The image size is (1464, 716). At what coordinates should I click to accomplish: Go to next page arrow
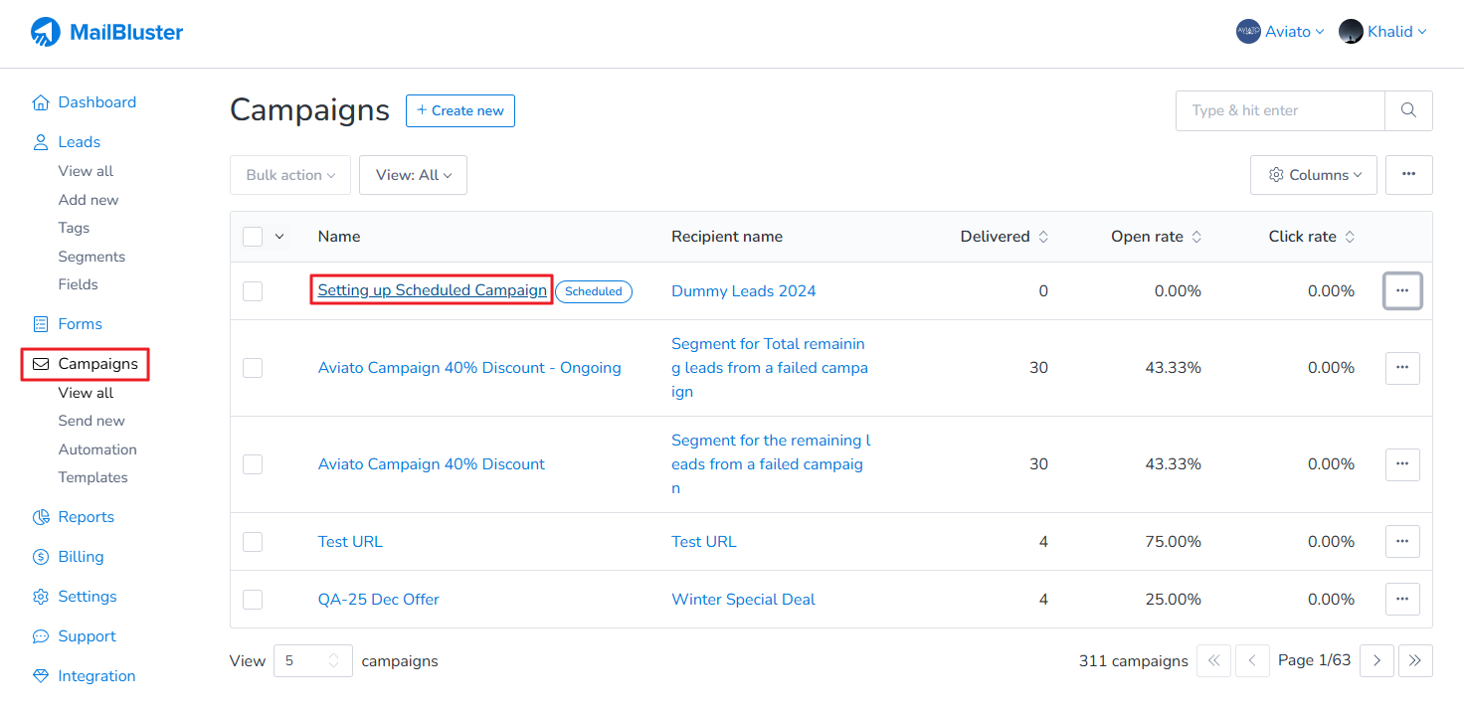[x=1376, y=660]
